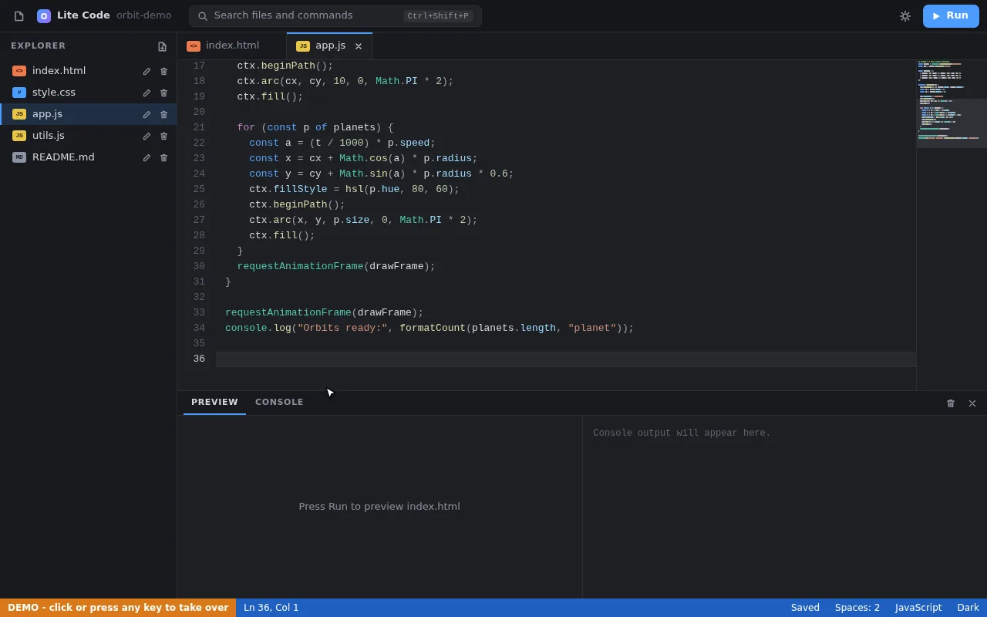This screenshot has width=987, height=617.
Task: Click line number 36 in gutter
Action: click(x=199, y=359)
